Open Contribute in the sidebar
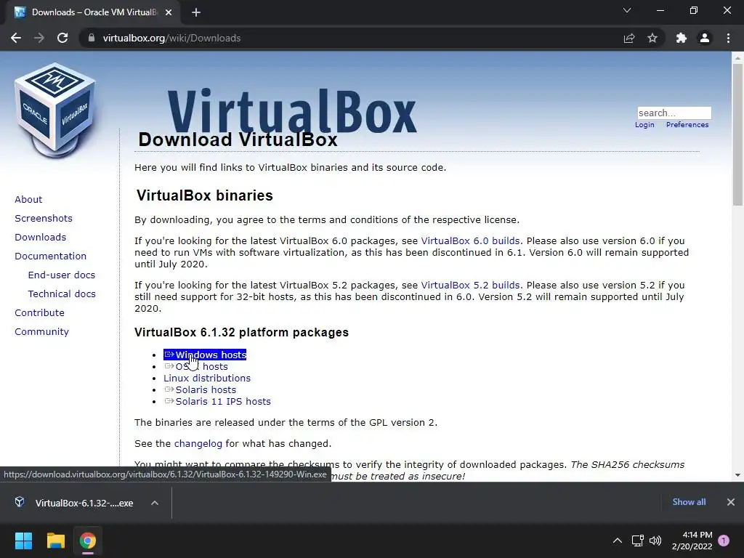The height and width of the screenshot is (558, 744). pyautogui.click(x=39, y=313)
